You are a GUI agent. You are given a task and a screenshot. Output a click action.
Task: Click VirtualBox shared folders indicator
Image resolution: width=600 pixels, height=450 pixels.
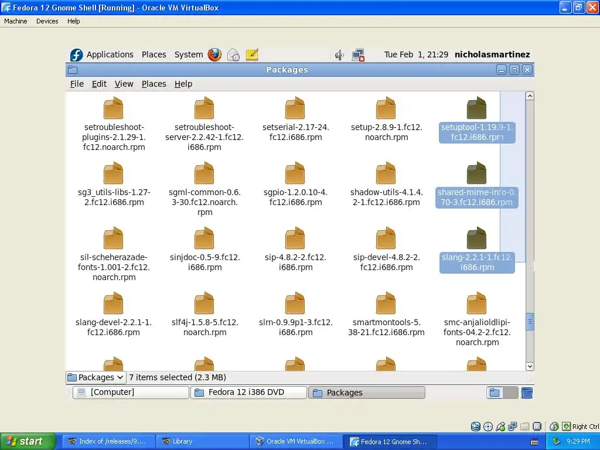point(524,427)
